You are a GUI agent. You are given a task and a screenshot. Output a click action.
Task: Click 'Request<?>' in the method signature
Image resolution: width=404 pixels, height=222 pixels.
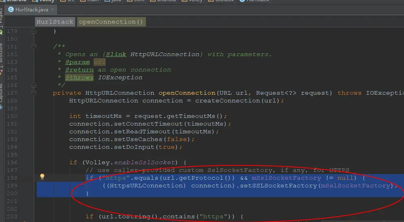tap(276, 93)
